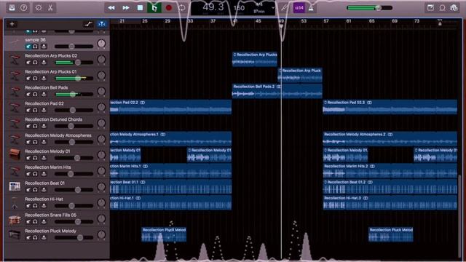Open the Library panel
466x262 pixels.
click(x=12, y=8)
